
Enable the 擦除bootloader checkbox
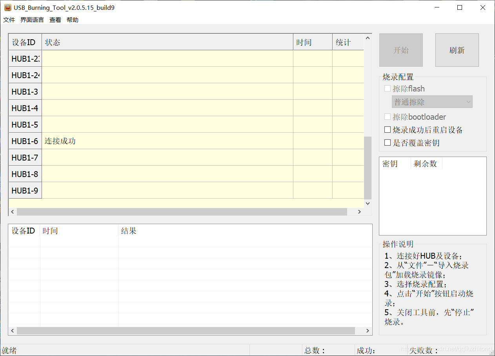[388, 117]
